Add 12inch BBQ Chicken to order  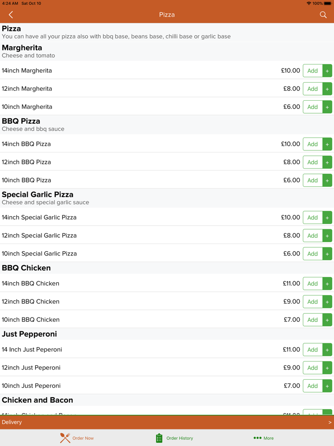tap(313, 302)
